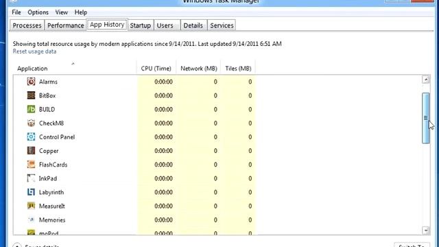Sort by the Network (MB) column header
The height and width of the screenshot is (247, 439).
point(198,69)
